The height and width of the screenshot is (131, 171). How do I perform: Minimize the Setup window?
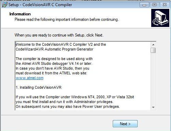144,5
